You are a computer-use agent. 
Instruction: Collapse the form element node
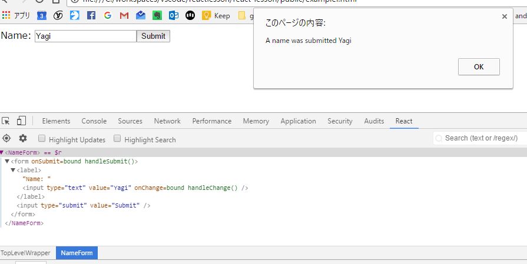pos(7,161)
